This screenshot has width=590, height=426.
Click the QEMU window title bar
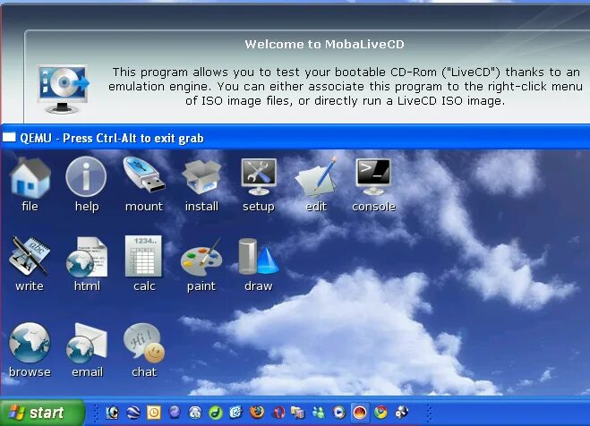click(295, 138)
